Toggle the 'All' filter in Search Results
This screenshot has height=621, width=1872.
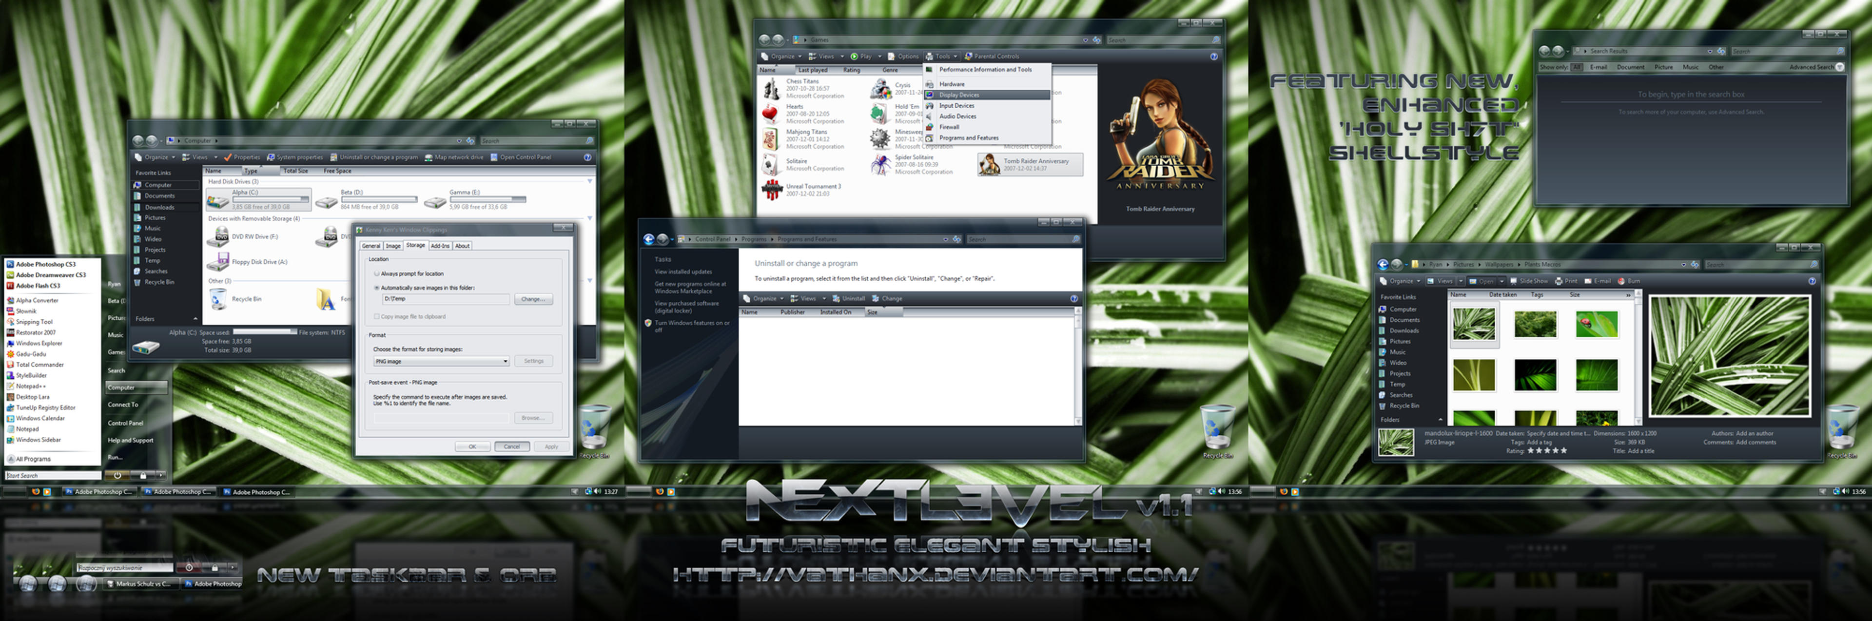coord(1577,67)
